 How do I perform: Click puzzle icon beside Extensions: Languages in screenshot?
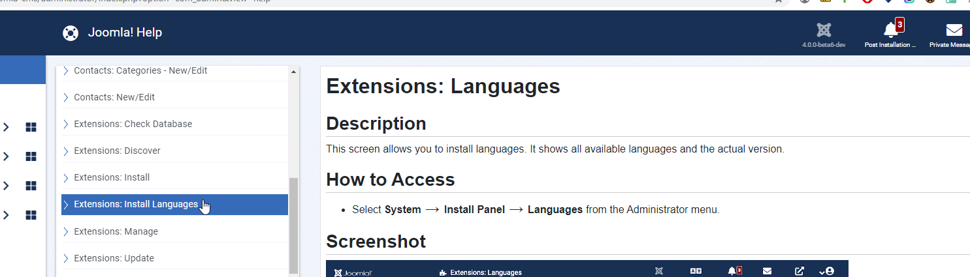click(x=444, y=272)
